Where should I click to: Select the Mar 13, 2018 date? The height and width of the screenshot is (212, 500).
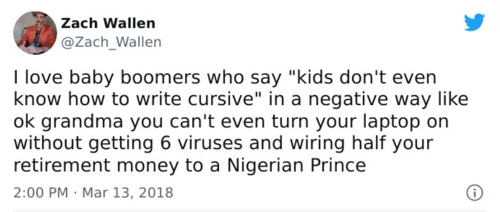128,192
